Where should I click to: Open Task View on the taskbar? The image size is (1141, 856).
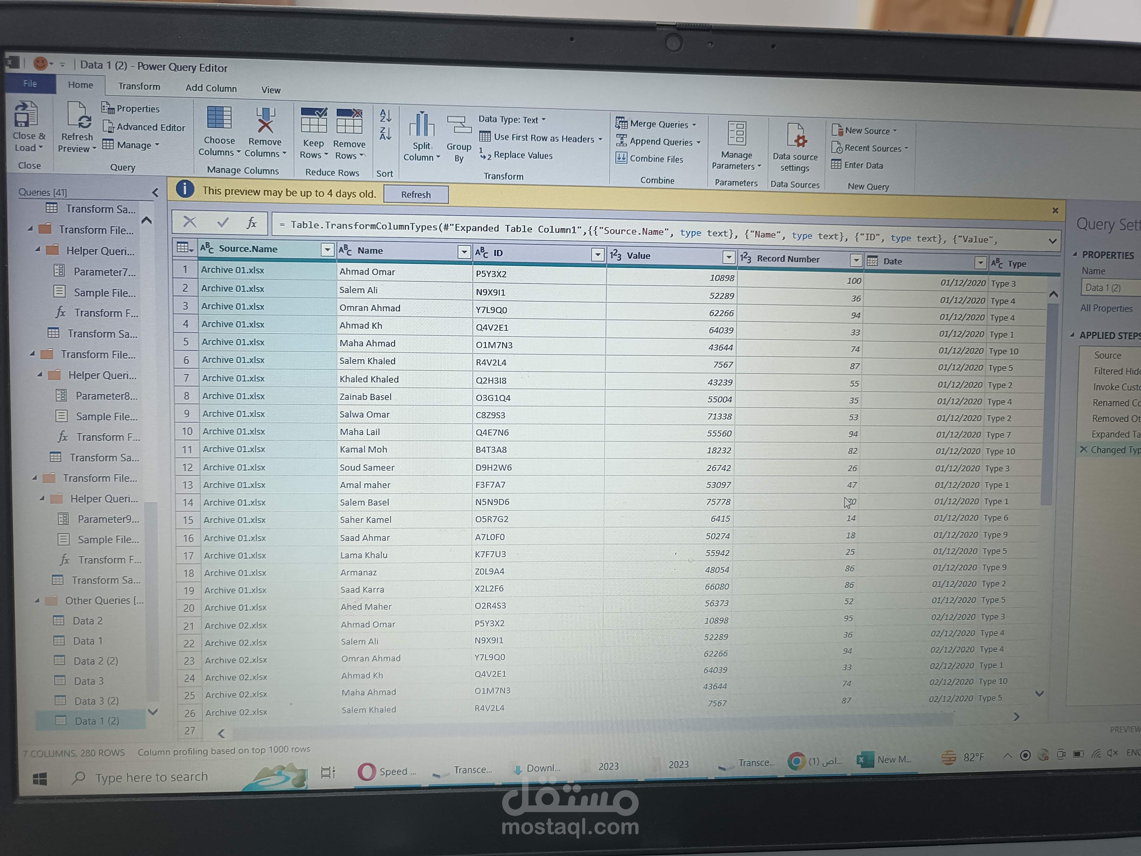tap(329, 772)
